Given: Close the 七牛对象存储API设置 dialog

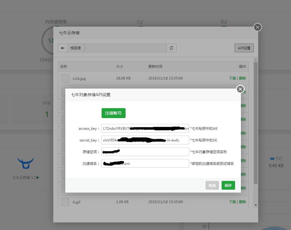Looking at the screenshot, I should pyautogui.click(x=240, y=89).
